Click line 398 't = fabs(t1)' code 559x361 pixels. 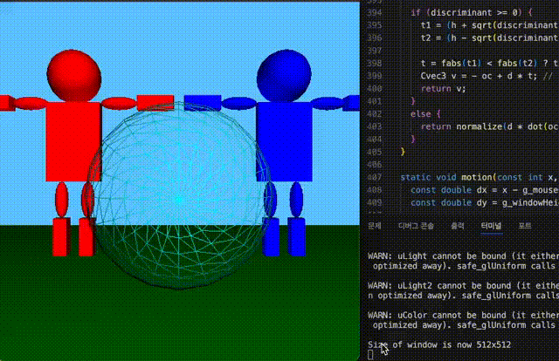click(x=489, y=64)
